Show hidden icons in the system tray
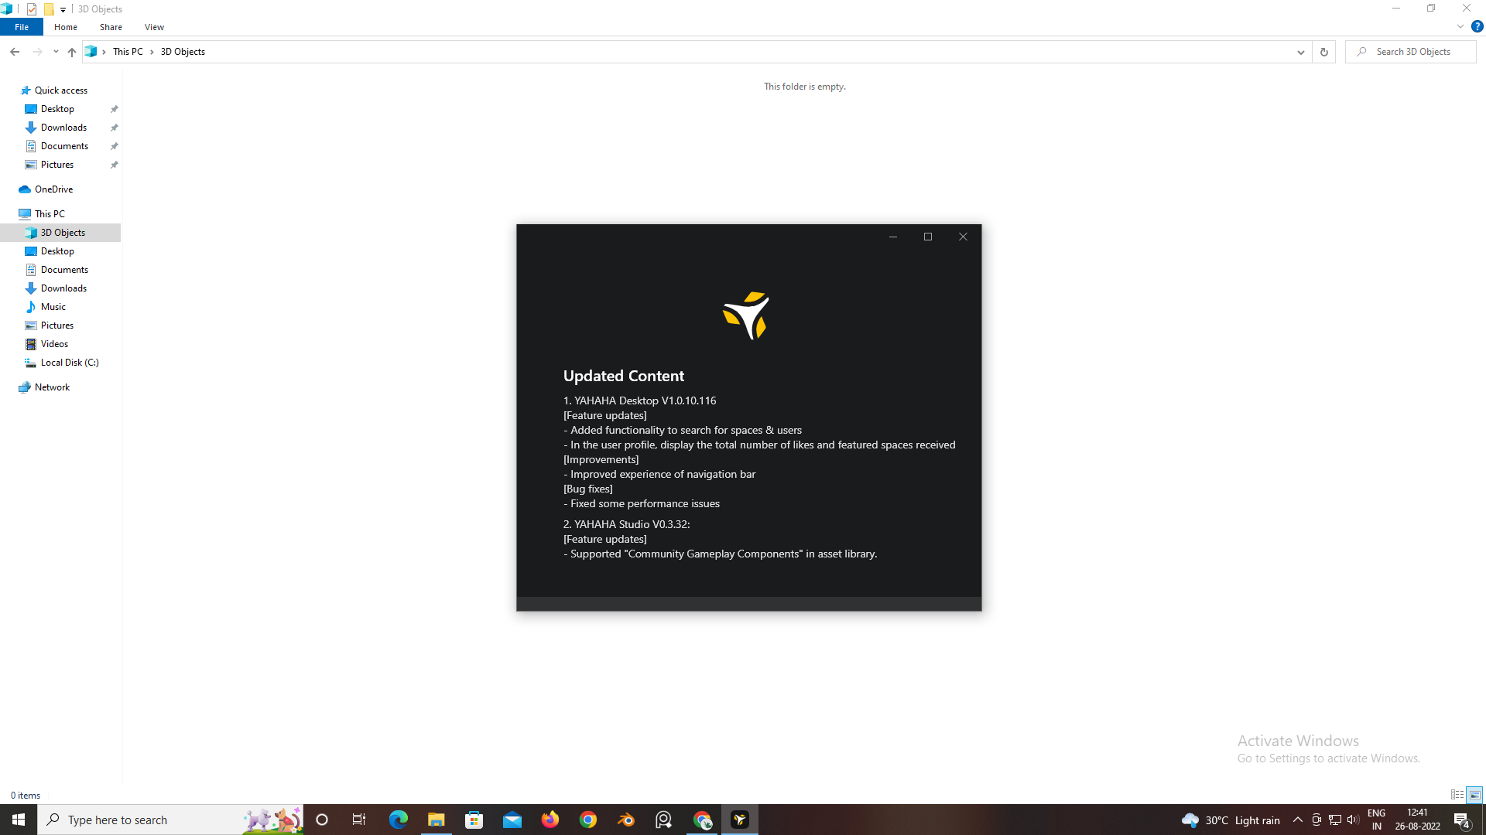Screen dimensions: 1486x835 click(1298, 820)
